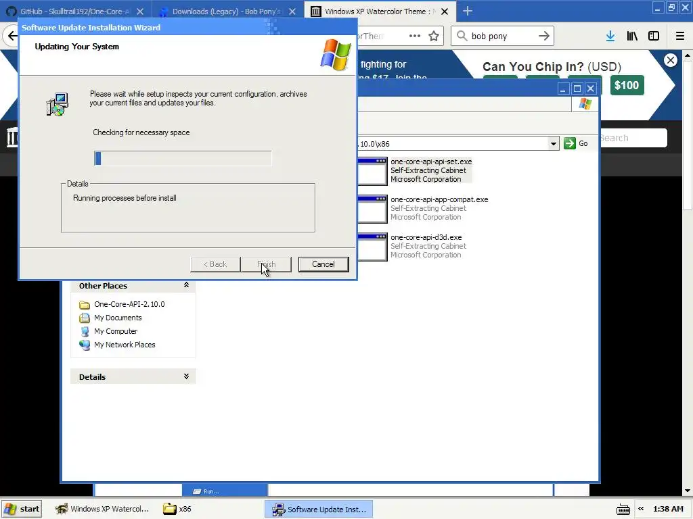Open the Explorer address bar dropdown

[554, 143]
